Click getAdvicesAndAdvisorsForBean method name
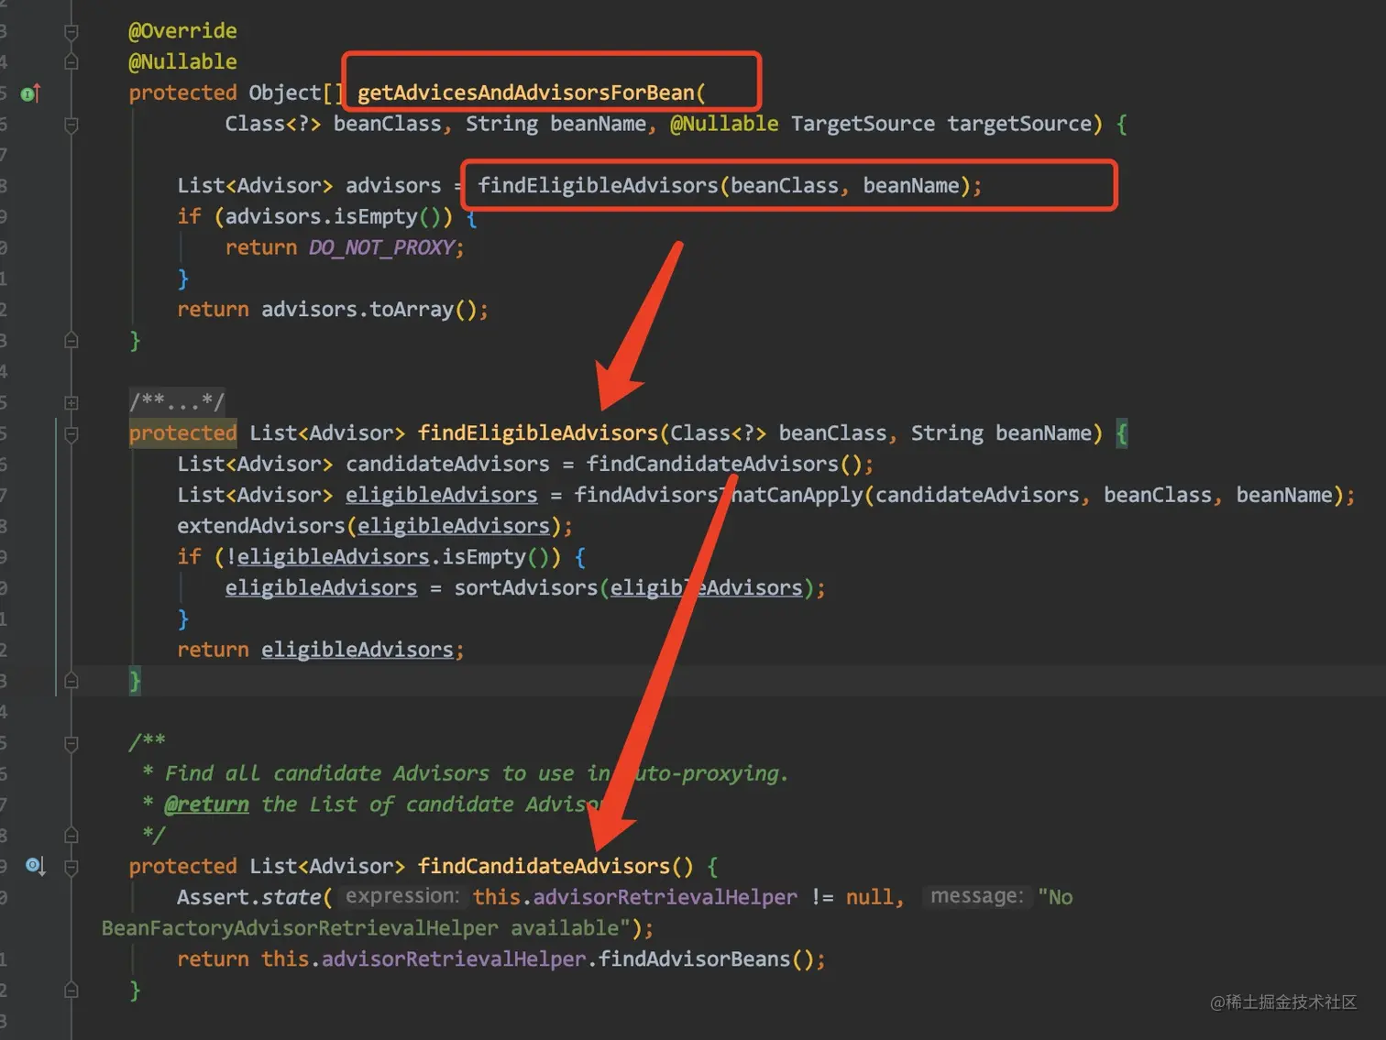 click(525, 93)
